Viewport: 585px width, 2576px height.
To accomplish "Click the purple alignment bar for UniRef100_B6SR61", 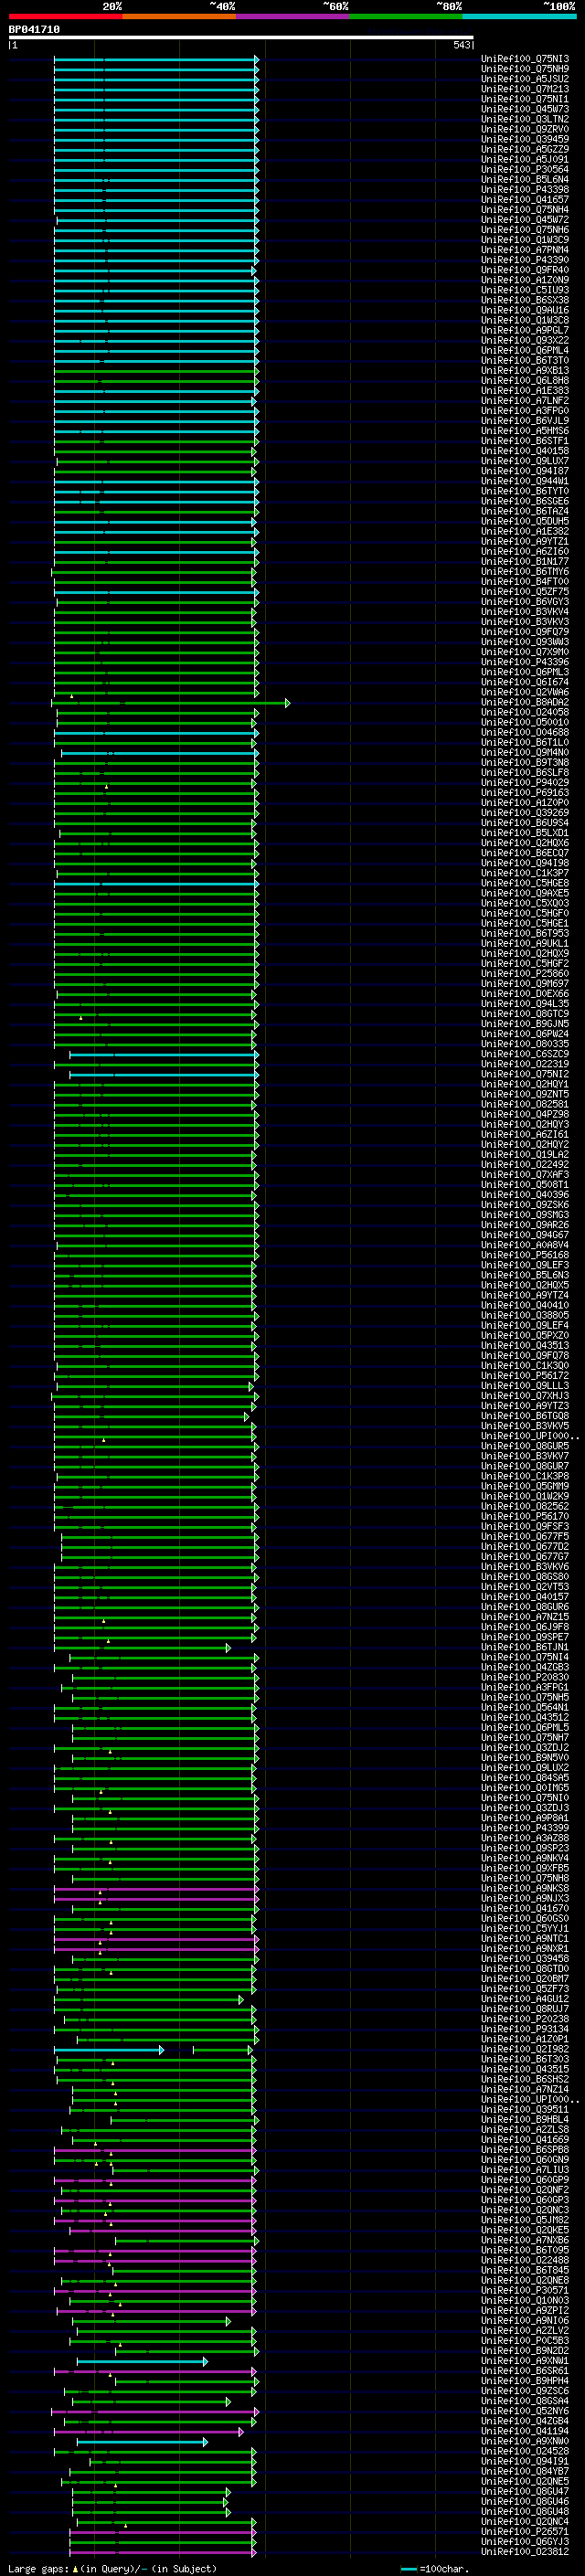I will [x=155, y=2371].
